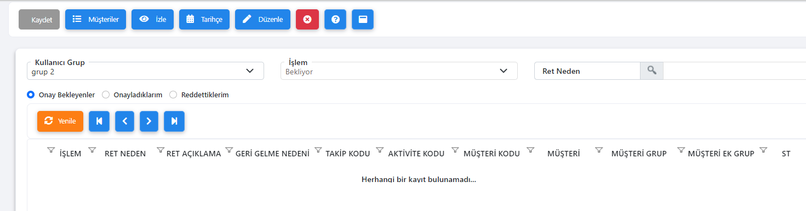
Task: Open the Müşteriler list button
Action: (96, 19)
